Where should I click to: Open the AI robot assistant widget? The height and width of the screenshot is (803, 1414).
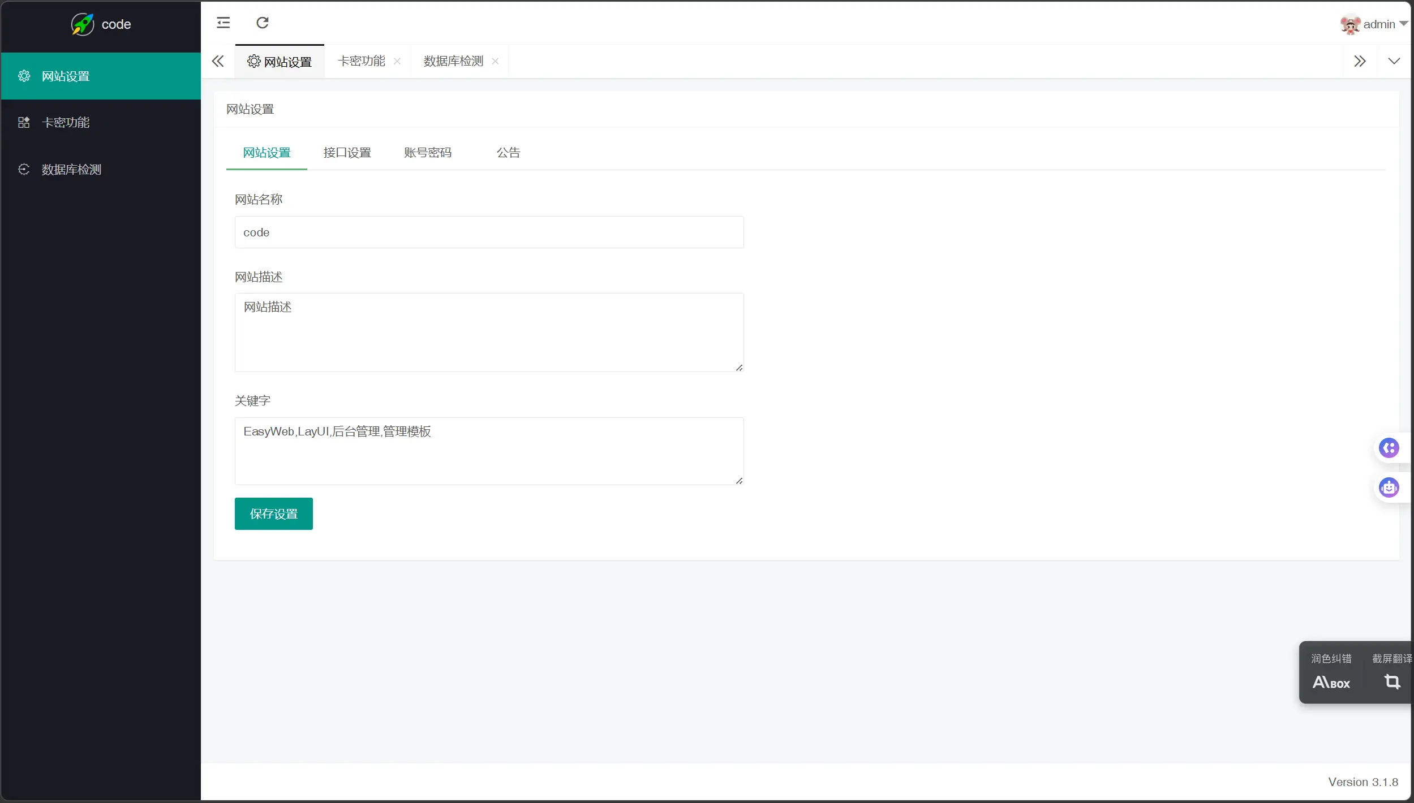click(x=1390, y=487)
